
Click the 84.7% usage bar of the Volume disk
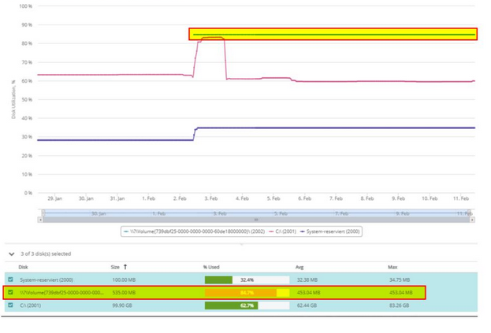pos(247,293)
